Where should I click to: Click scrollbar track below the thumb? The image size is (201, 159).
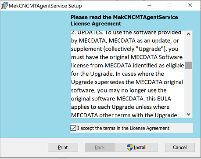click(189, 89)
